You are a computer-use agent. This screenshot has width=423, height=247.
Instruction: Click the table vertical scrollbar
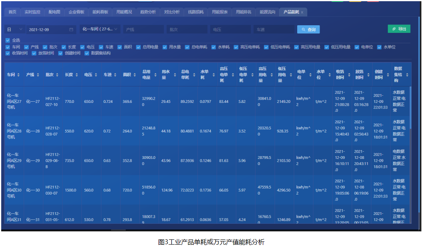pos(410,108)
